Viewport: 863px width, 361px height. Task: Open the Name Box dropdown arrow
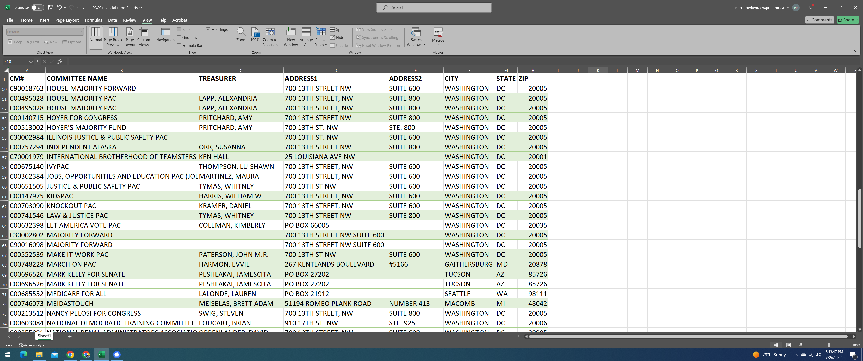pyautogui.click(x=31, y=62)
